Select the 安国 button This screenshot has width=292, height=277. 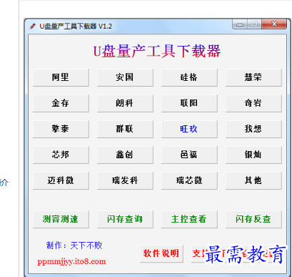125,77
